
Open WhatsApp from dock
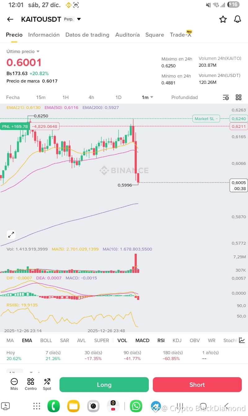point(136,406)
